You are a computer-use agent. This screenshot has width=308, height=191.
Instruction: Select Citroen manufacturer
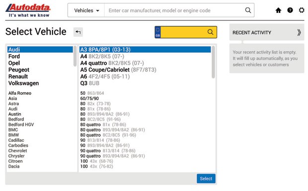(15, 161)
